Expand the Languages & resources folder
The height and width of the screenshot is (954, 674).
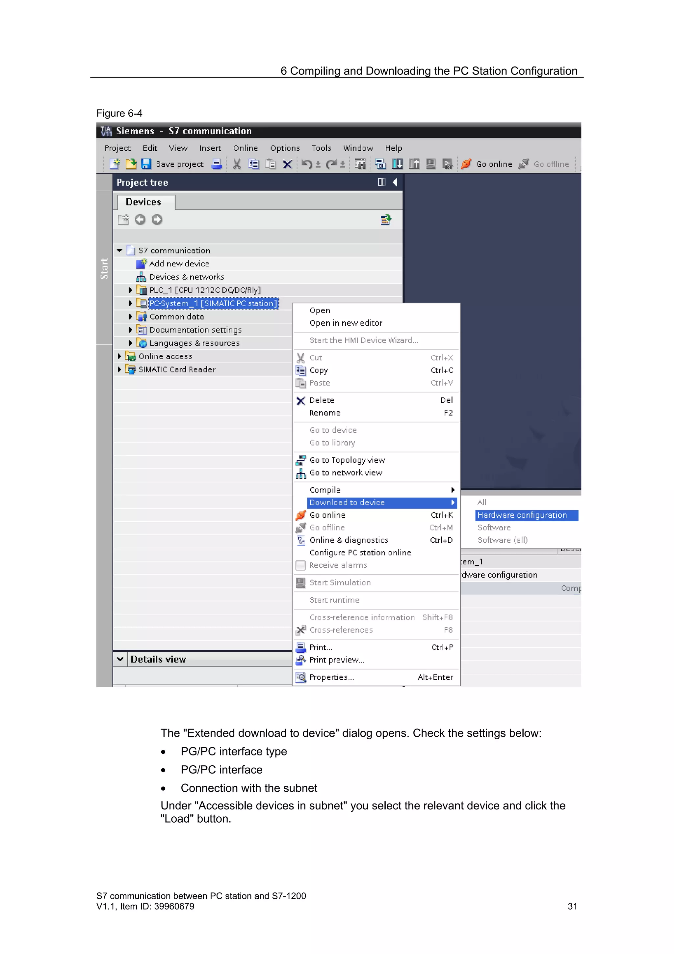coord(130,343)
